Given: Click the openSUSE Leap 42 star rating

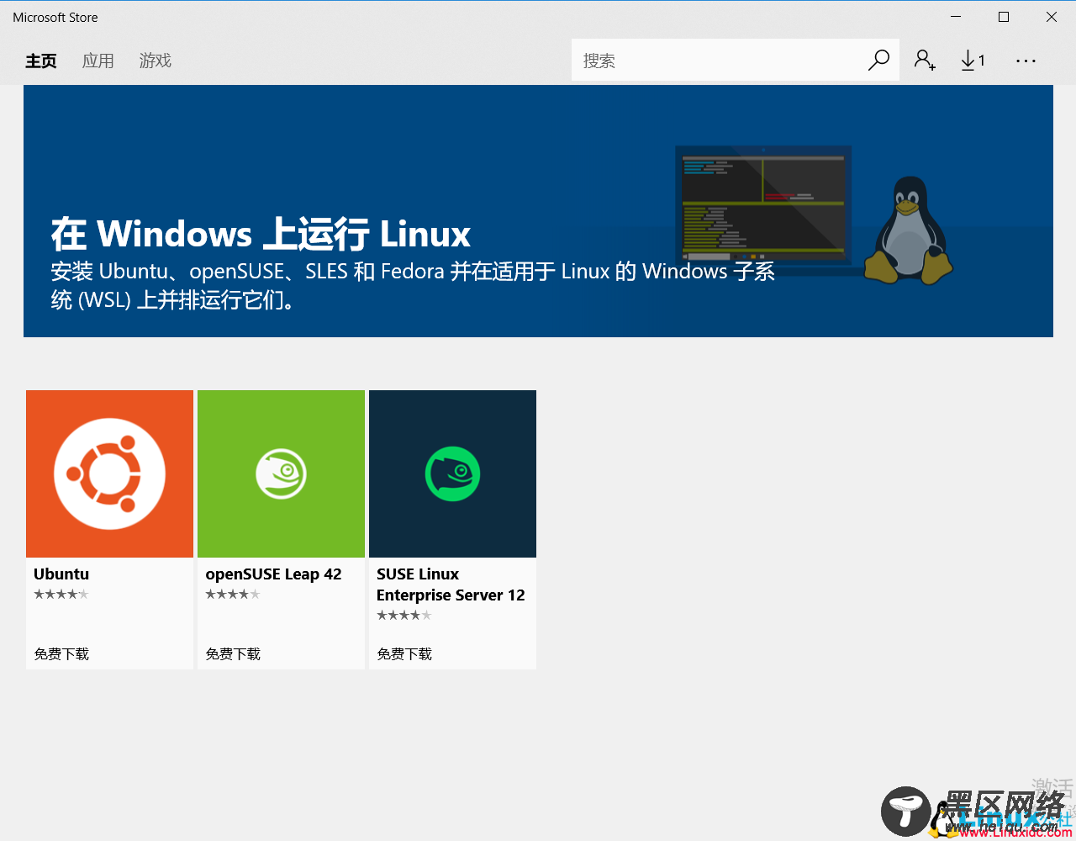Looking at the screenshot, I should click(x=233, y=595).
